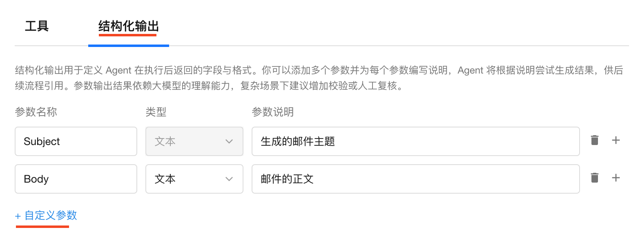Image resolution: width=638 pixels, height=250 pixels.
Task: Edit the 邮件的正文 description field
Action: 415,179
